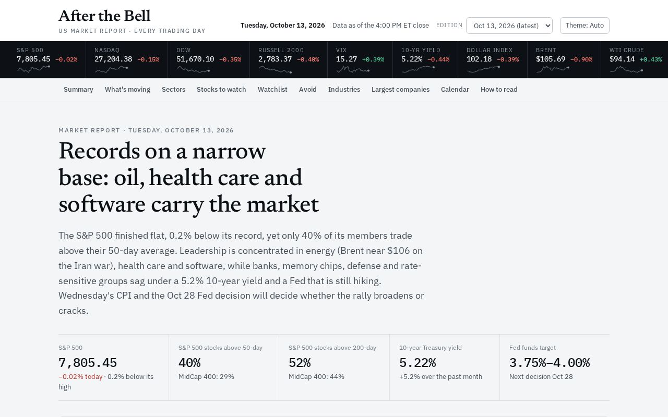Click the WTI Crude ticker tile

634,60
